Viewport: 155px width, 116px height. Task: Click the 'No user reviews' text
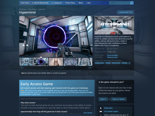click(x=112, y=49)
